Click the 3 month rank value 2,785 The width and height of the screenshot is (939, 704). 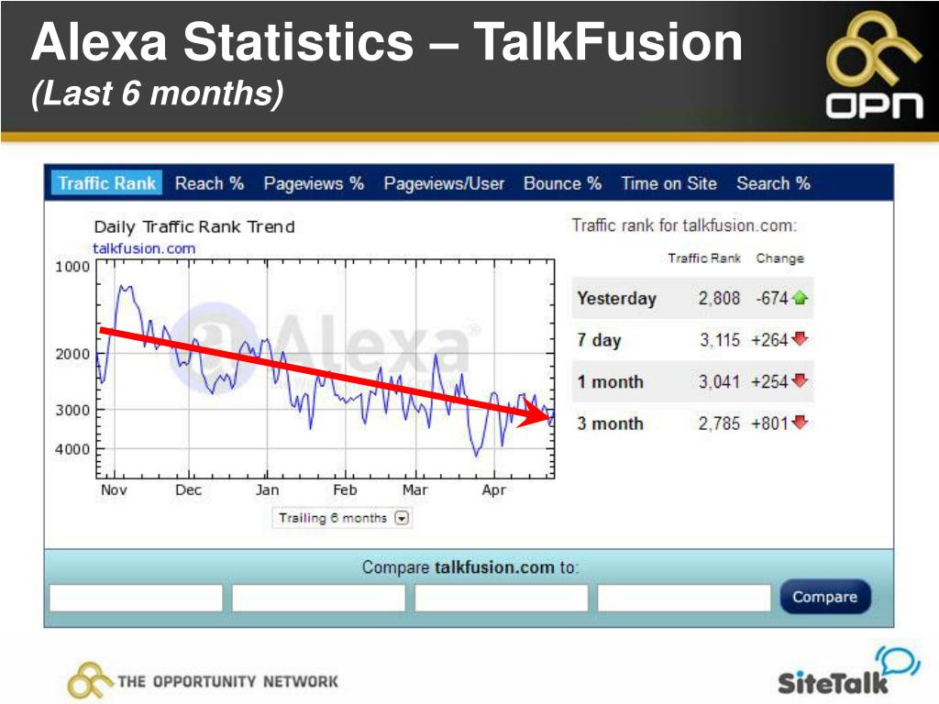click(719, 423)
